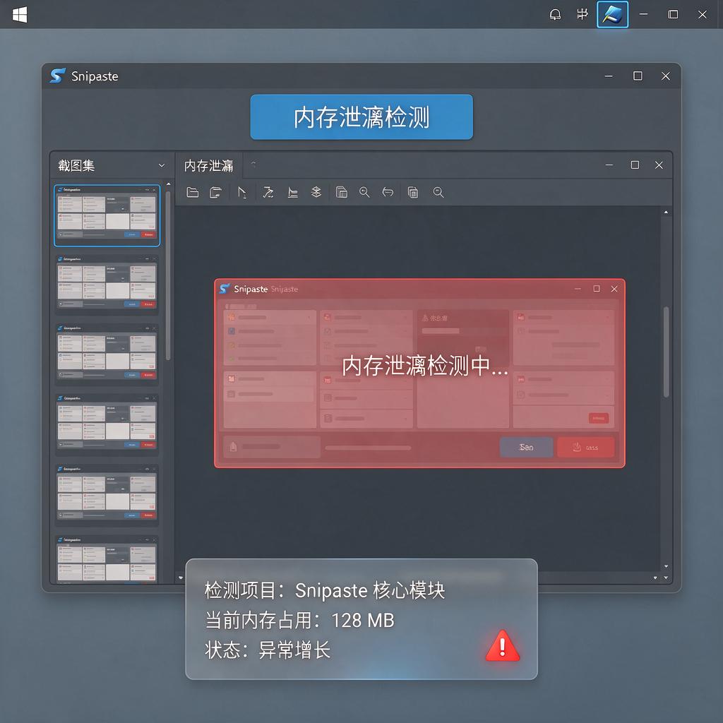Open the Windows Start logo
The height and width of the screenshot is (723, 723).
pos(19,15)
